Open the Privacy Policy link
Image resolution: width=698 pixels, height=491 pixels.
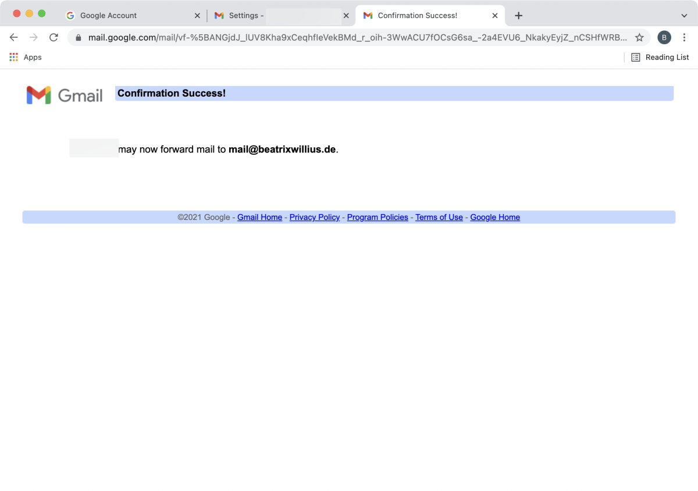pos(314,217)
